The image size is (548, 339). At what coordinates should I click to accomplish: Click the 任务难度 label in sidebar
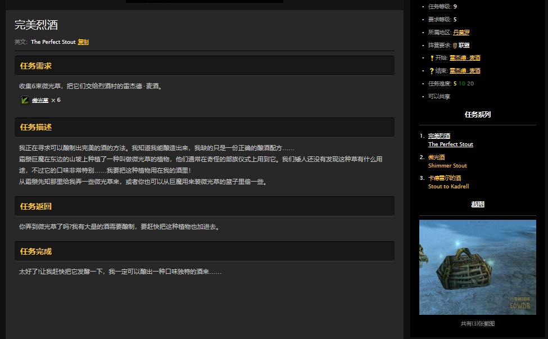click(x=440, y=84)
